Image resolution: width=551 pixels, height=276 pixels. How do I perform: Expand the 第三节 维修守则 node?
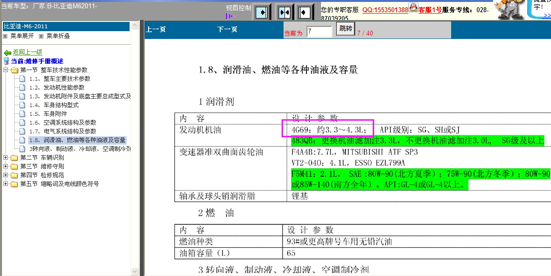(x=6, y=166)
